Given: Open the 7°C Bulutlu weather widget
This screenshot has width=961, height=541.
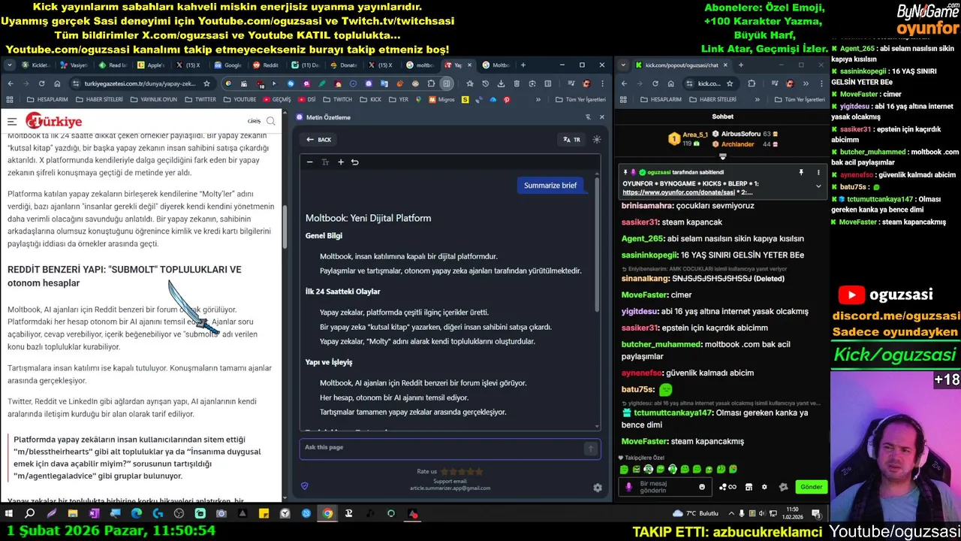Looking at the screenshot, I should coord(696,514).
